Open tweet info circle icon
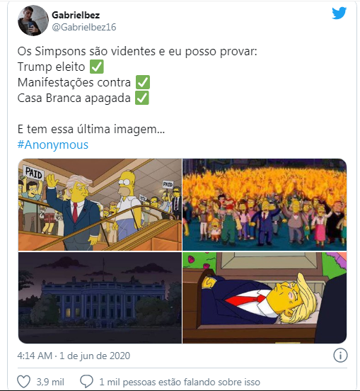Viewport: 360px width, 391px height. (340, 355)
